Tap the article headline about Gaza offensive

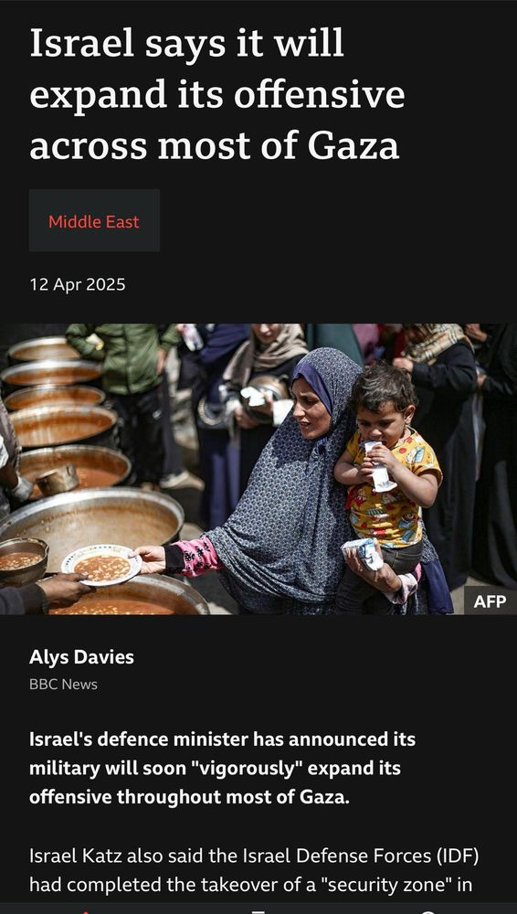[x=216, y=94]
